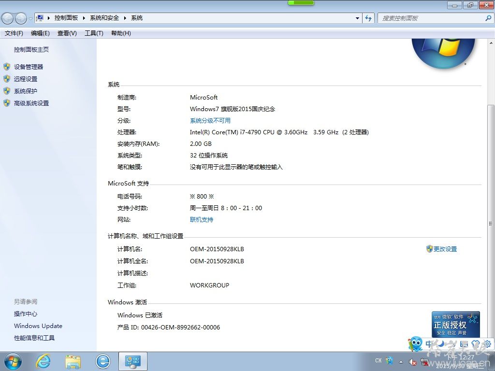The height and width of the screenshot is (371, 495).
Task: Click the 计算机全名 value OEM-20150928KLB
Action: pyautogui.click(x=217, y=261)
